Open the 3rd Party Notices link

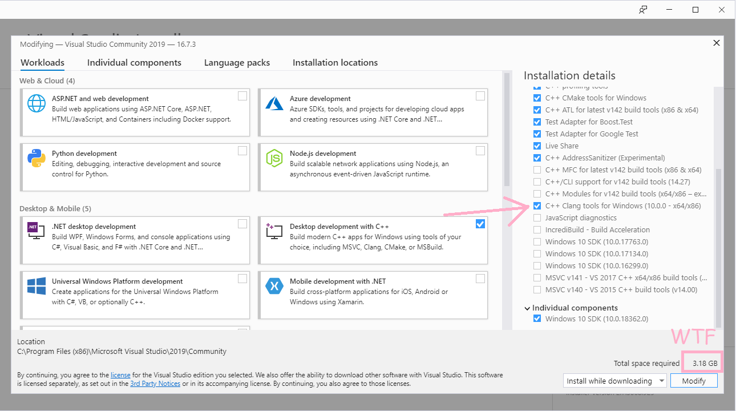(155, 384)
